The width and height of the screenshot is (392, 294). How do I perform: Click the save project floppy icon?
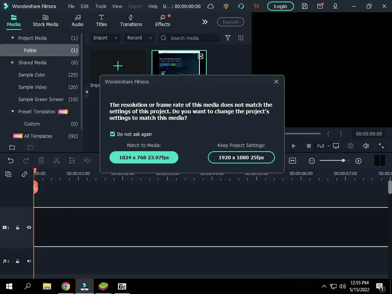(304, 6)
